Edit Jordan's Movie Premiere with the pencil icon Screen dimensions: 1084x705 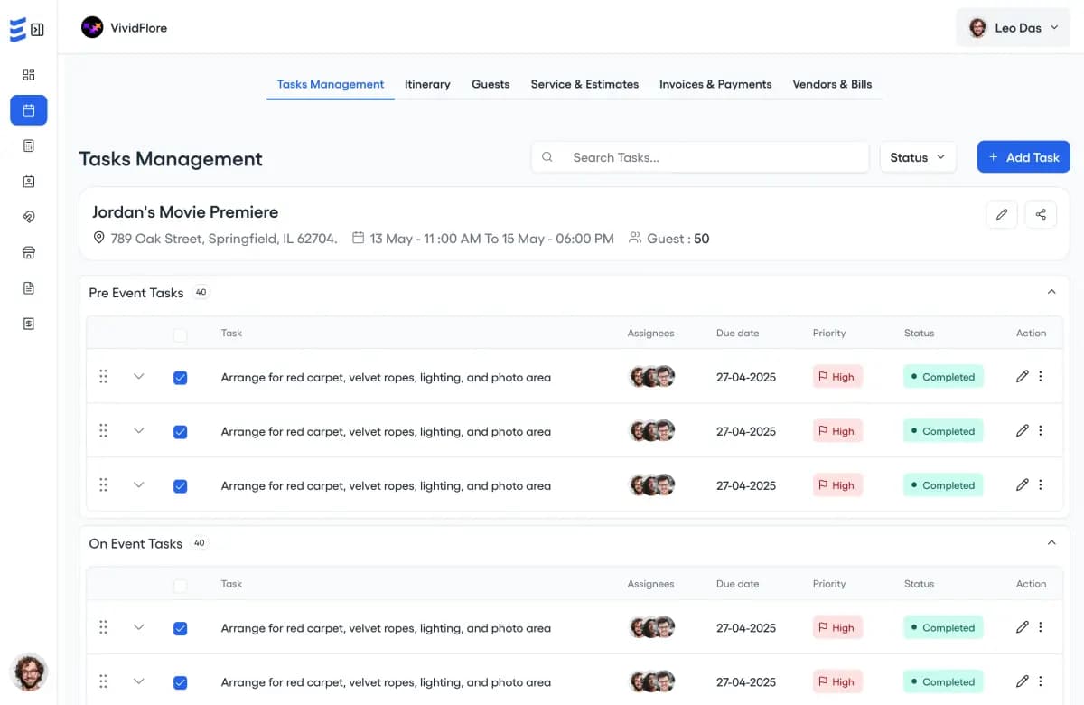pyautogui.click(x=1001, y=214)
